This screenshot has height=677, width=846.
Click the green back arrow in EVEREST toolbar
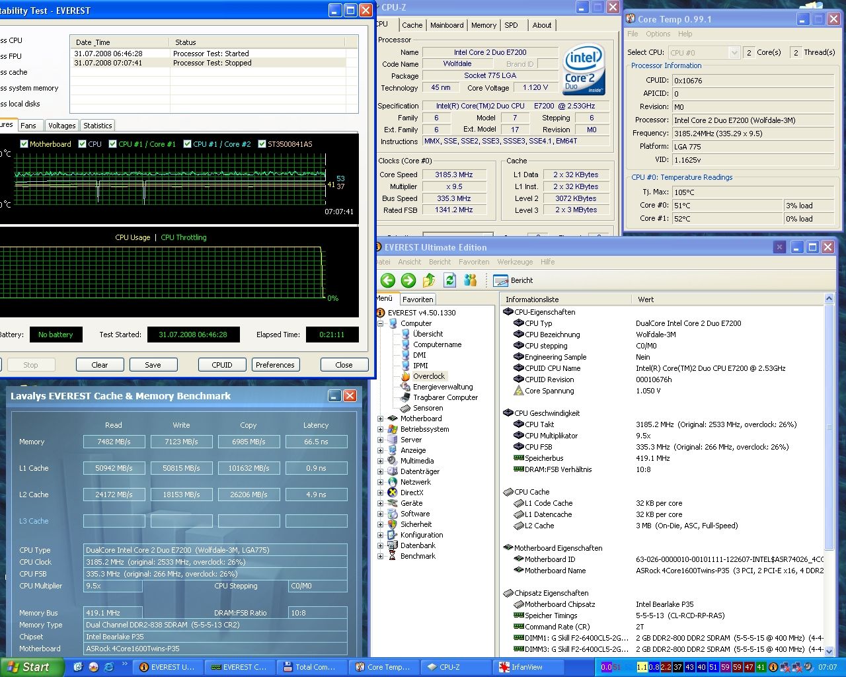coord(388,280)
